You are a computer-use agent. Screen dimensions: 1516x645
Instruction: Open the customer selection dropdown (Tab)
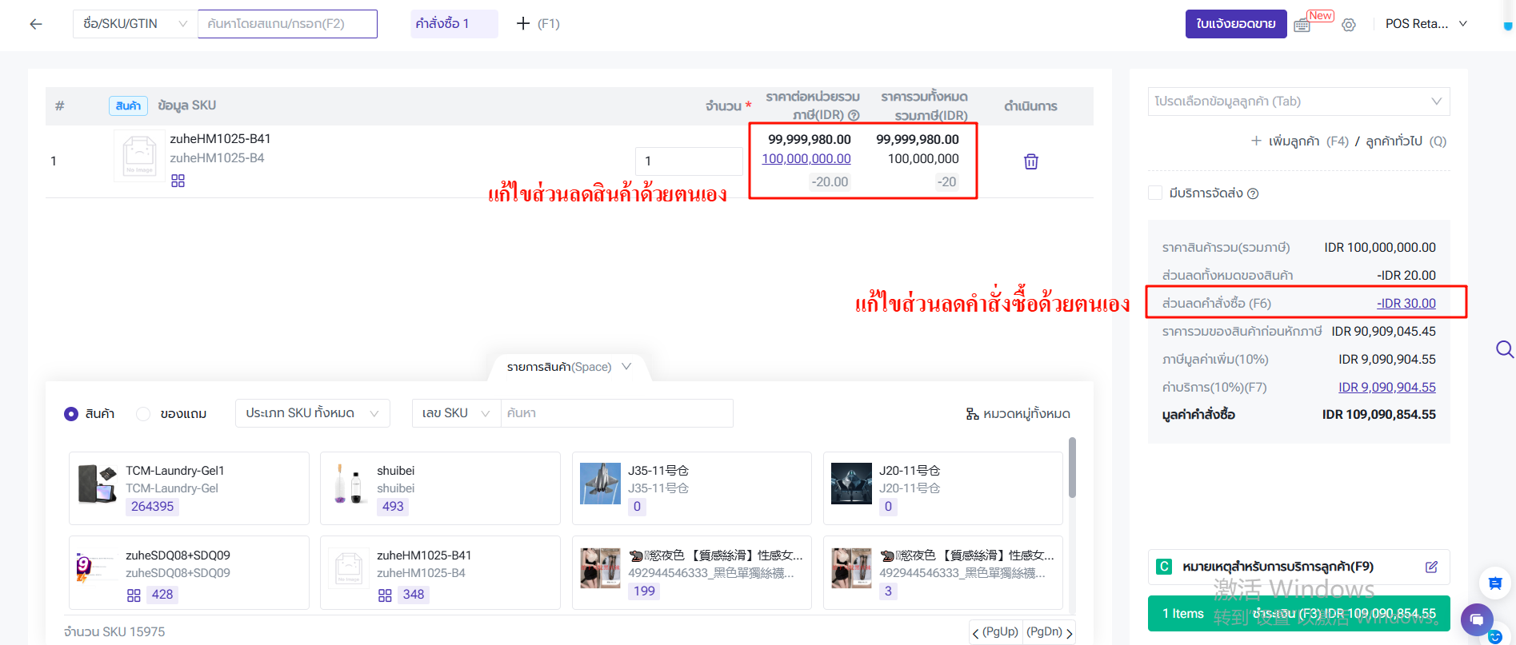tap(1298, 102)
